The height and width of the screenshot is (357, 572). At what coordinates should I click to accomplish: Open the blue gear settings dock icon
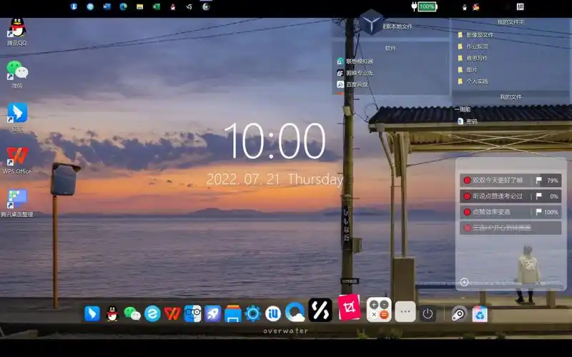[x=252, y=313]
